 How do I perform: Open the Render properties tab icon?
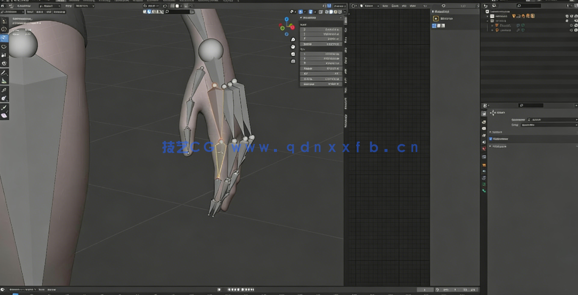tap(484, 122)
